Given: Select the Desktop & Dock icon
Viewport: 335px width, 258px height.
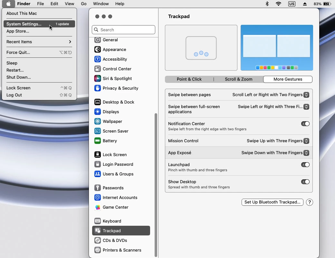Looking at the screenshot, I should [x=97, y=102].
